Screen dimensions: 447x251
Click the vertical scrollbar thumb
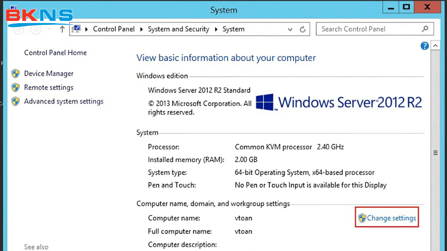tap(435, 153)
